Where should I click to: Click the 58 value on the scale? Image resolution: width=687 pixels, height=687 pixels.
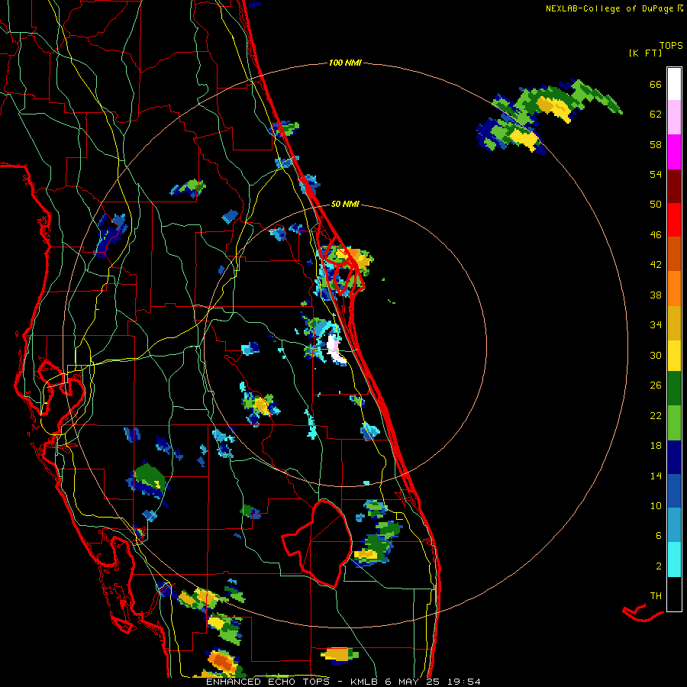pos(656,144)
